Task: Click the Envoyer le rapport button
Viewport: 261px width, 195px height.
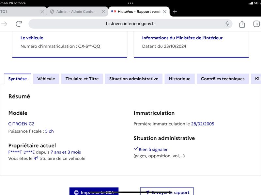Action: pyautogui.click(x=167, y=191)
